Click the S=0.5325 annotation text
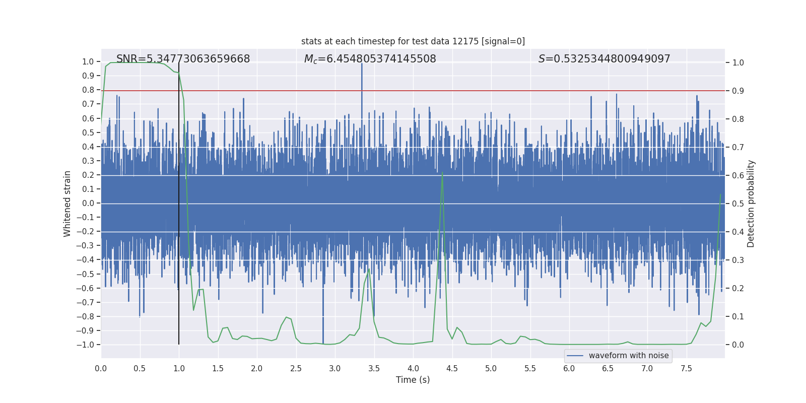This screenshot has height=403, width=806. point(604,59)
